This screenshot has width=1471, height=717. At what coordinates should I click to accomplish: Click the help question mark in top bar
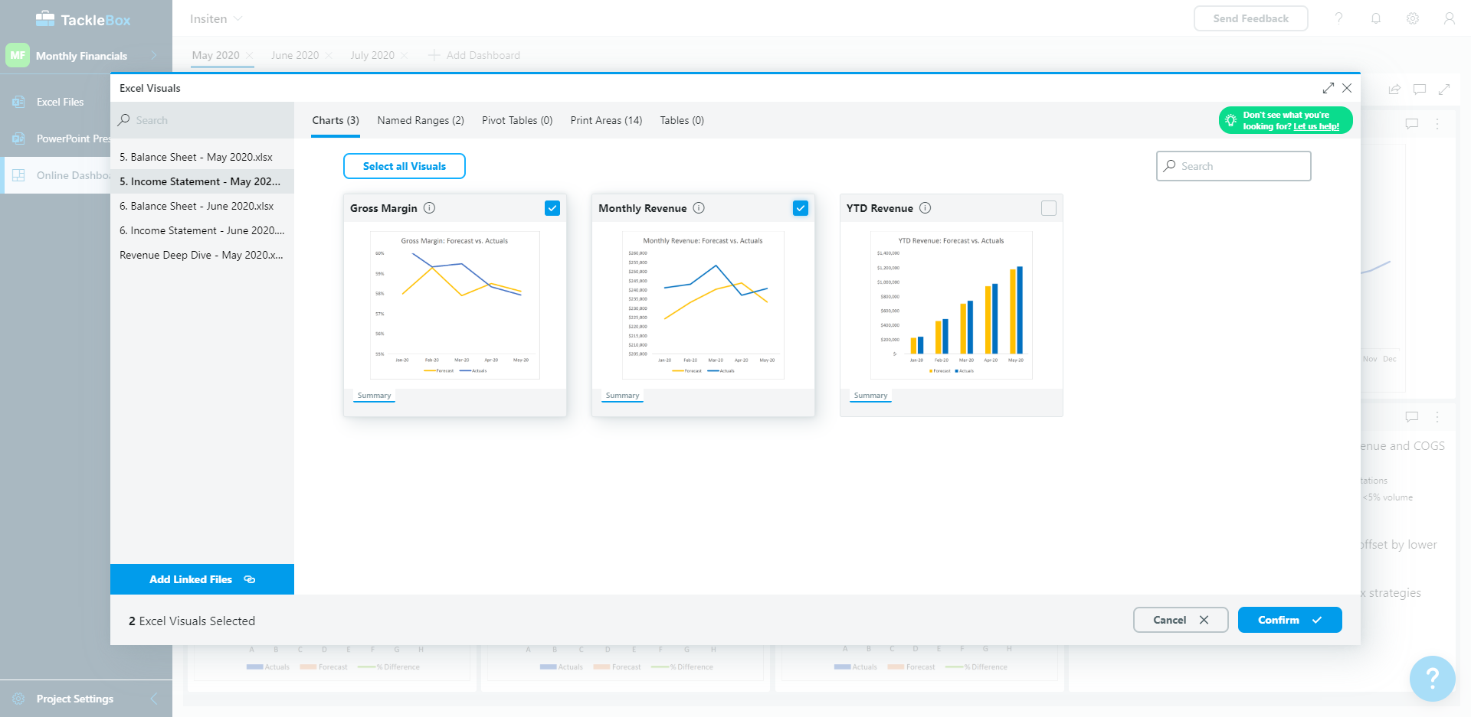pos(1339,18)
